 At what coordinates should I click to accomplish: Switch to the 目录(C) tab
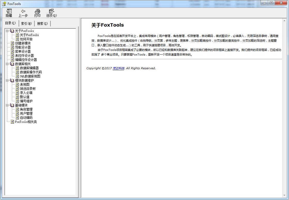(x=11, y=23)
